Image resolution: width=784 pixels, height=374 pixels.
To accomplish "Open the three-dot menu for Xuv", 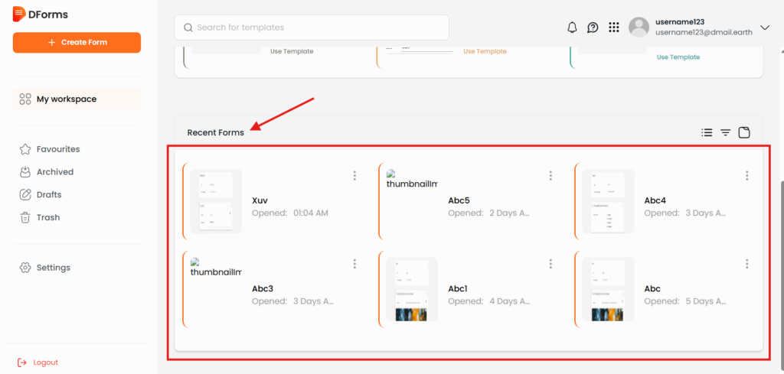I will (354, 176).
